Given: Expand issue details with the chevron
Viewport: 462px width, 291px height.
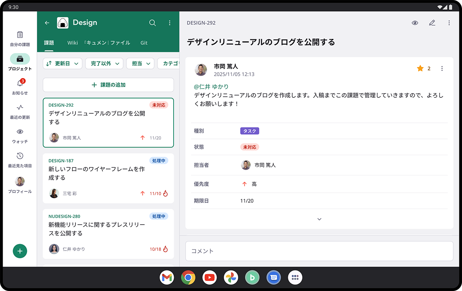Looking at the screenshot, I should pyautogui.click(x=319, y=219).
